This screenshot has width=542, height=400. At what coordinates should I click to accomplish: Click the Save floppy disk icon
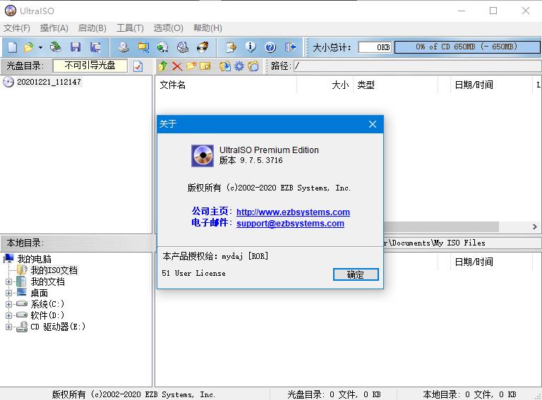tap(76, 47)
